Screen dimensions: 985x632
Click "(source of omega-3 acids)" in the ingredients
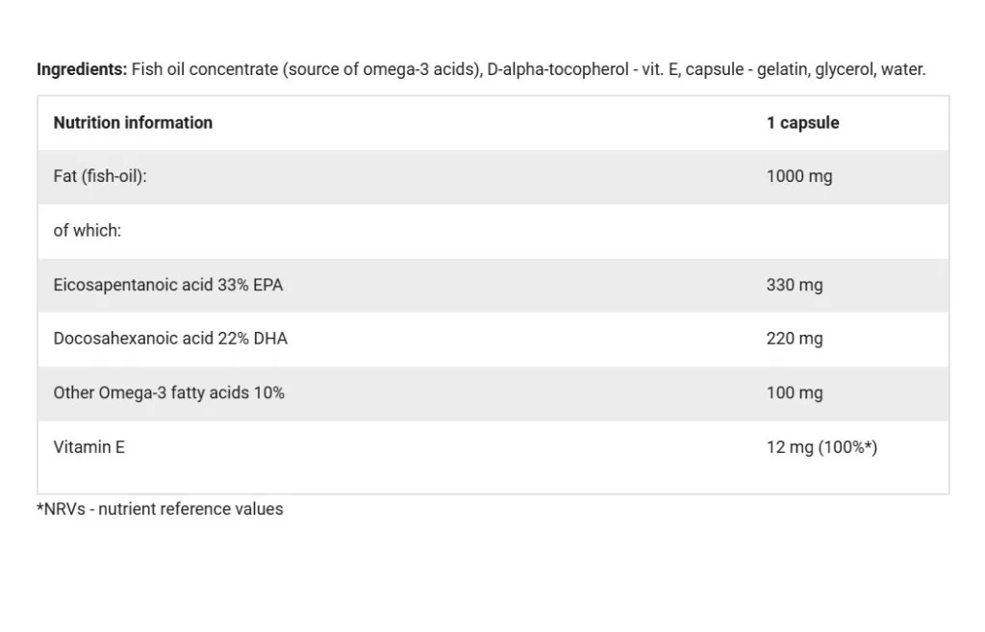click(x=382, y=69)
